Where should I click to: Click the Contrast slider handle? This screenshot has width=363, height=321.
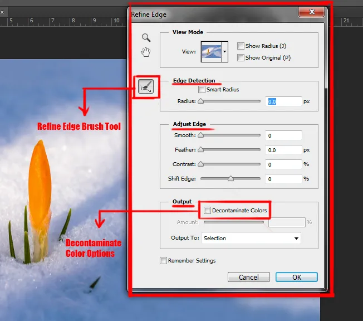(x=201, y=164)
